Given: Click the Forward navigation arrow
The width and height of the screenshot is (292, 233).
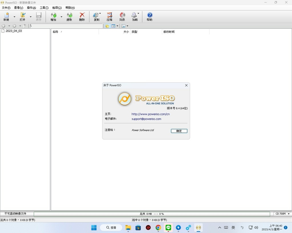Looking at the screenshot, I should (14, 26).
